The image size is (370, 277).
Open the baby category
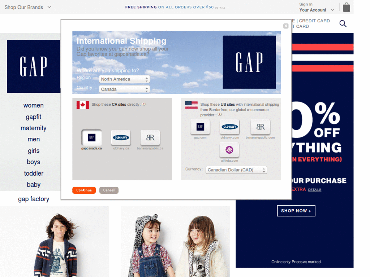[34, 185]
